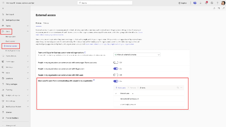Open Dashboard in sidebar
This screenshot has width=226, height=127.
pyautogui.click(x=10, y=14)
